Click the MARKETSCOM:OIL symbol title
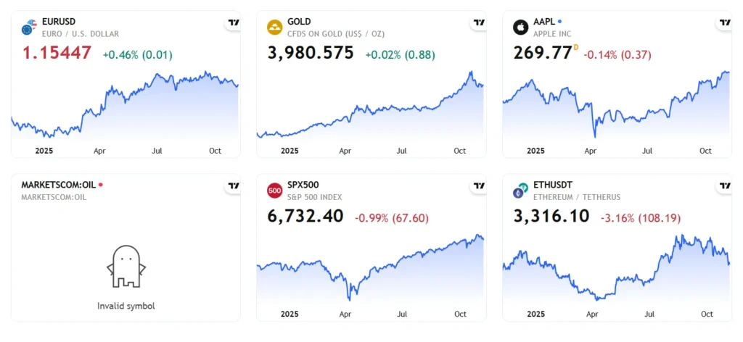Screen dimensions: 743x342 coord(57,185)
